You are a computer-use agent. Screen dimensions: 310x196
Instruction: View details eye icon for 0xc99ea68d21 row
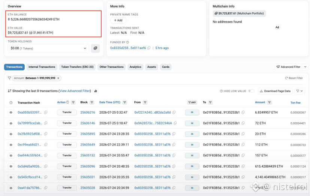(11, 145)
